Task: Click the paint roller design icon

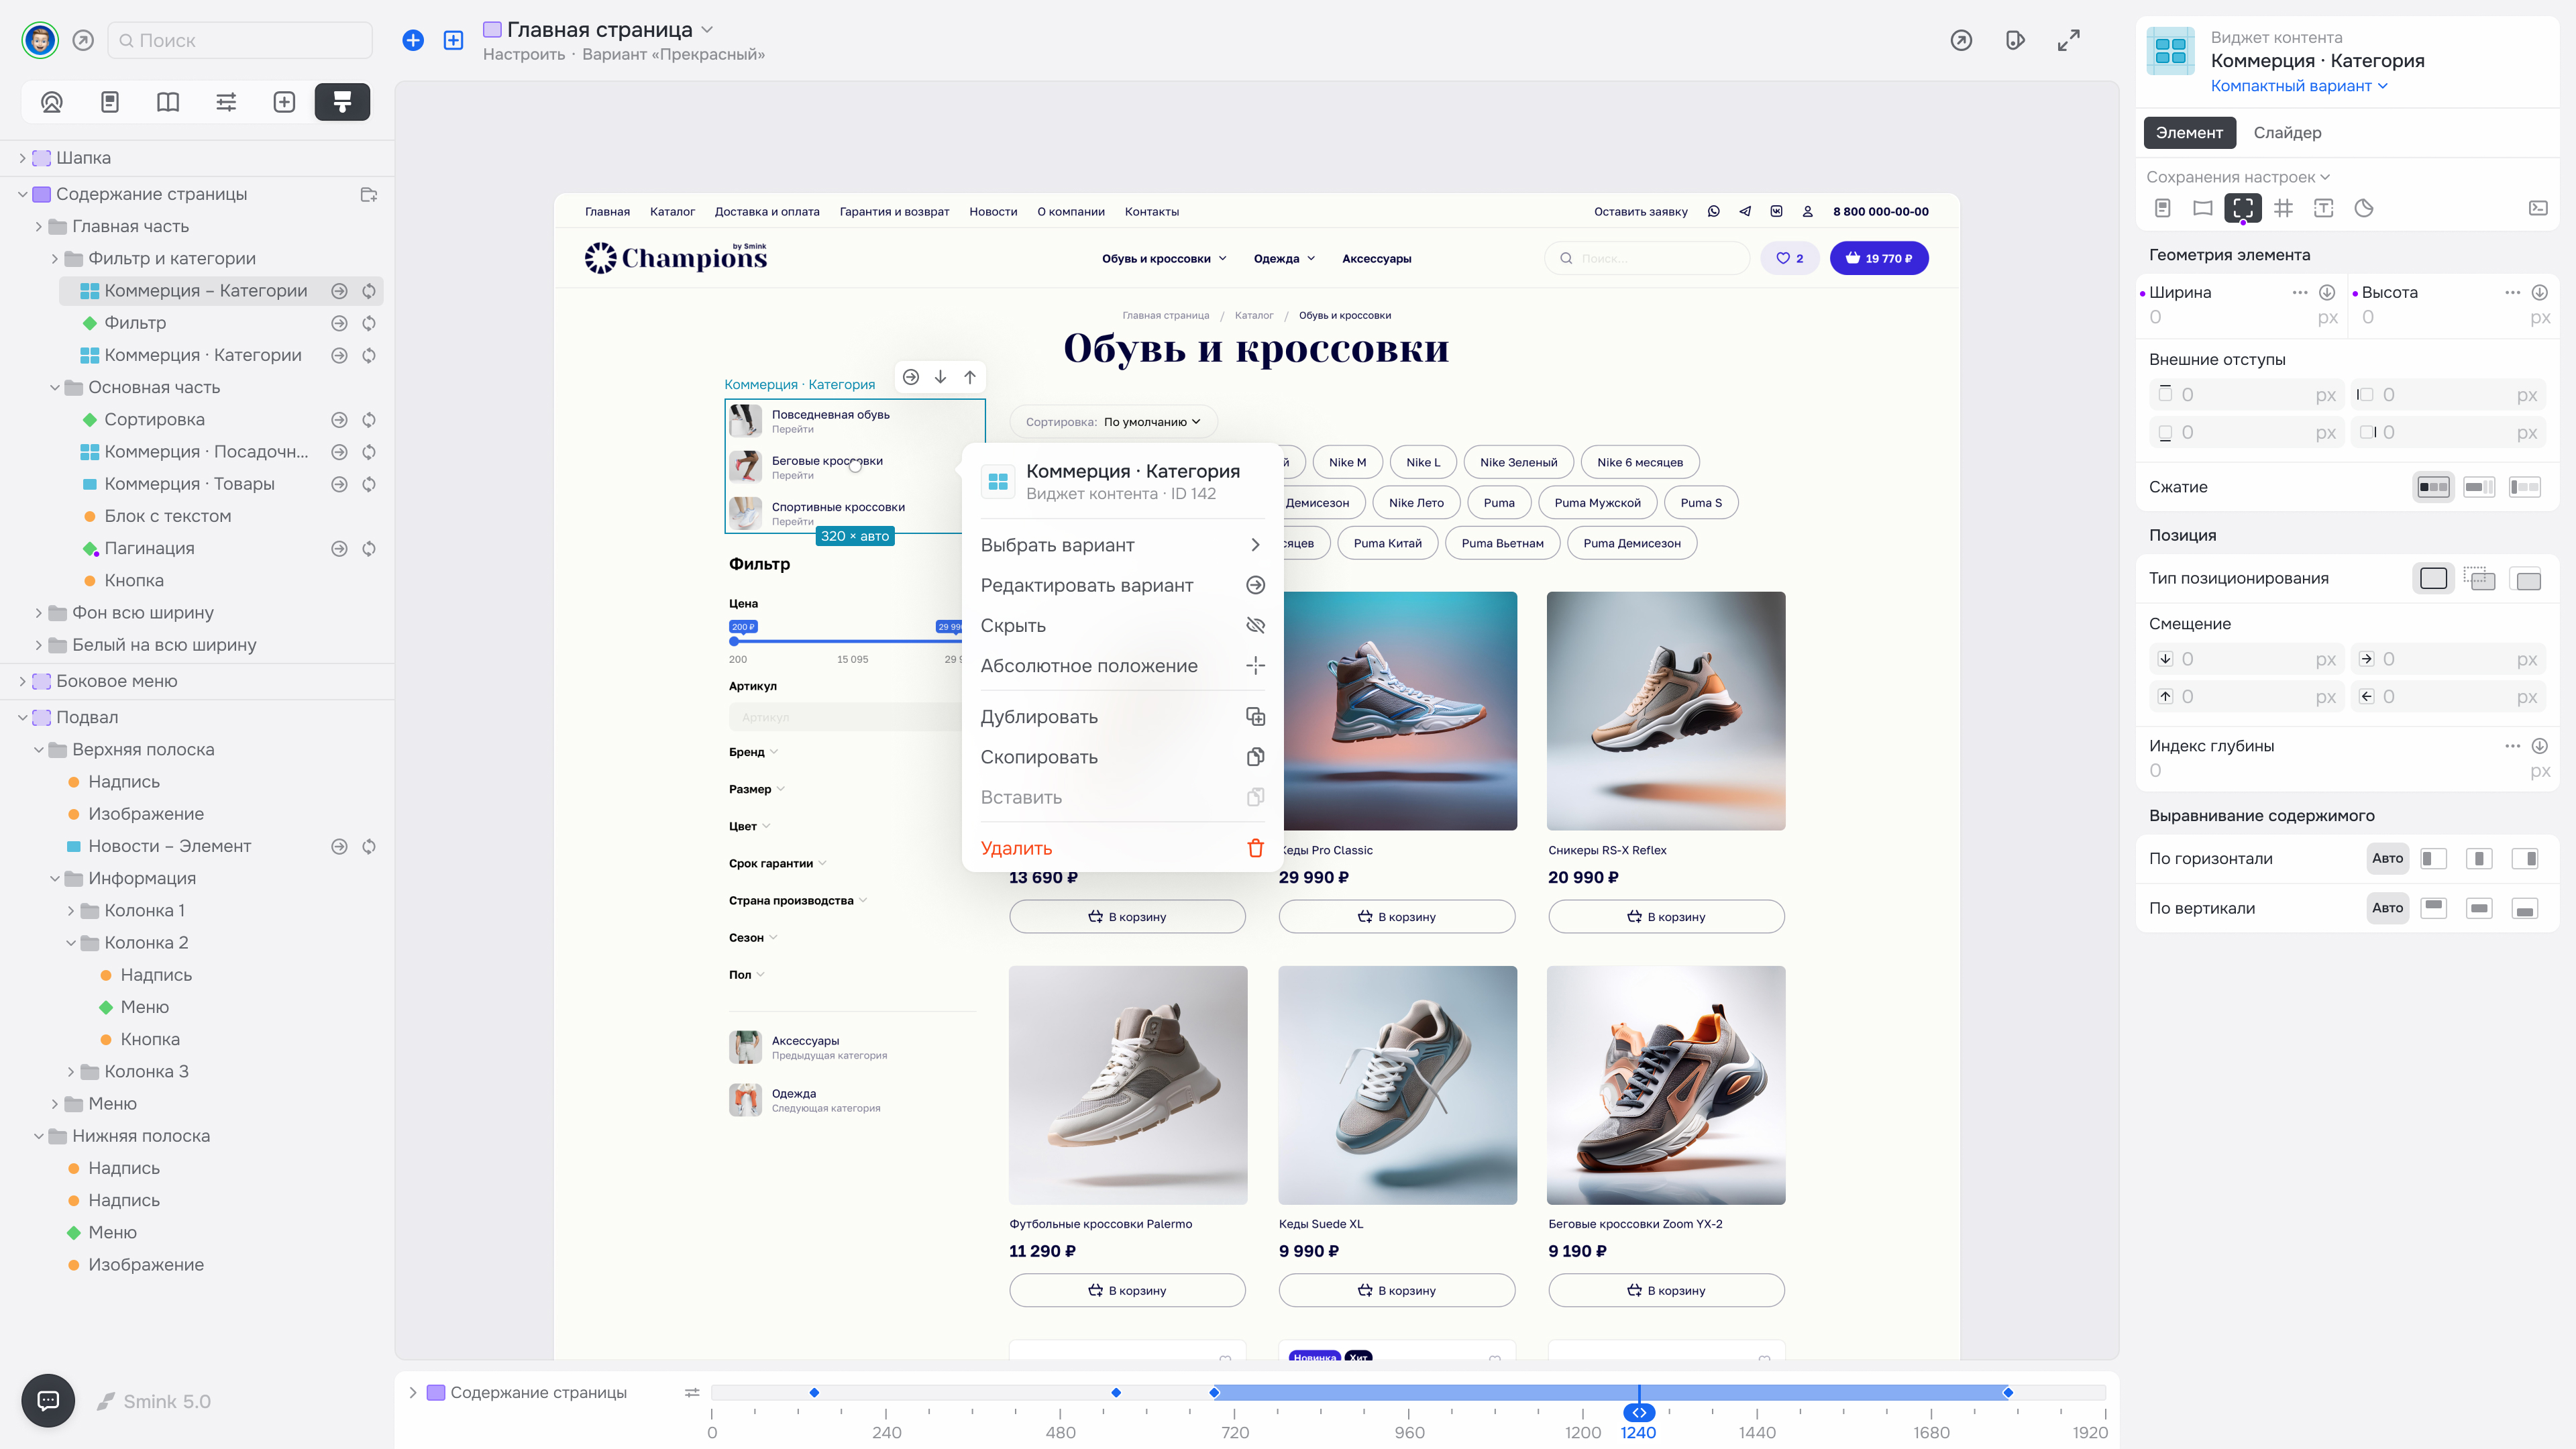Action: 342,102
